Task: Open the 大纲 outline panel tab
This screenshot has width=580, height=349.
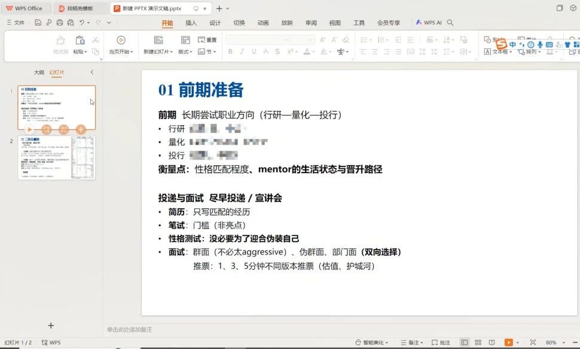Action: tap(39, 72)
